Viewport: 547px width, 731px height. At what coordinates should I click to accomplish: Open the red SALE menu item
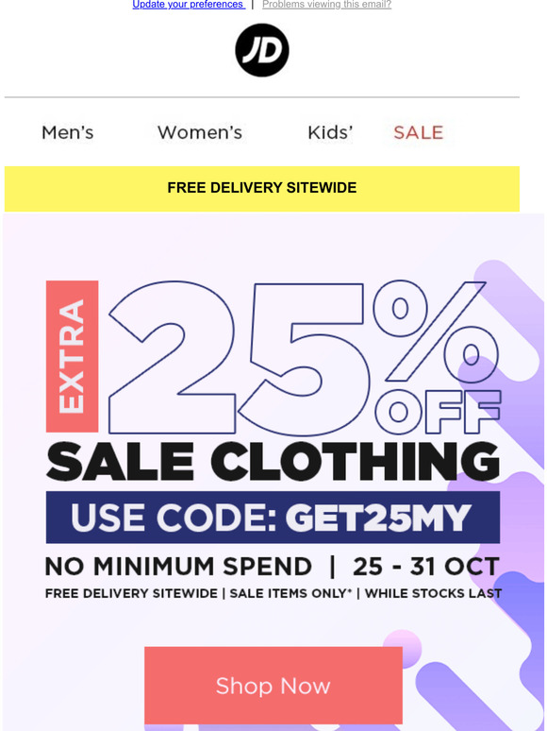click(418, 132)
